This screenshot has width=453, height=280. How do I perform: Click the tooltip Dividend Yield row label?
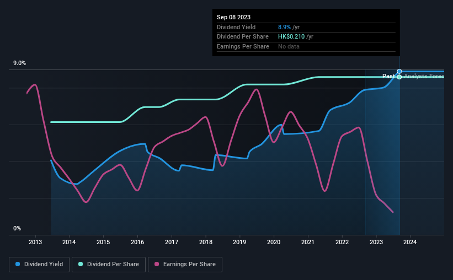point(236,27)
